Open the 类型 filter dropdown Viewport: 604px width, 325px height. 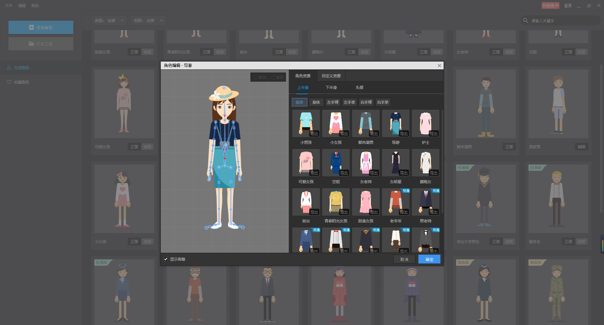109,21
